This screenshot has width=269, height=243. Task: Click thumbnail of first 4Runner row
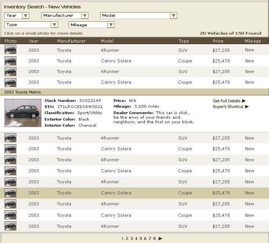point(11,49)
